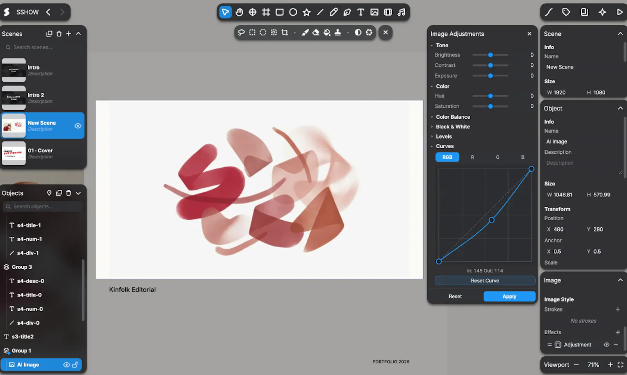
Task: Adjust the Saturation slider
Action: 490,106
